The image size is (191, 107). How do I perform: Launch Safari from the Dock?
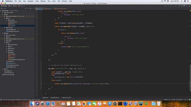[x=48, y=104]
